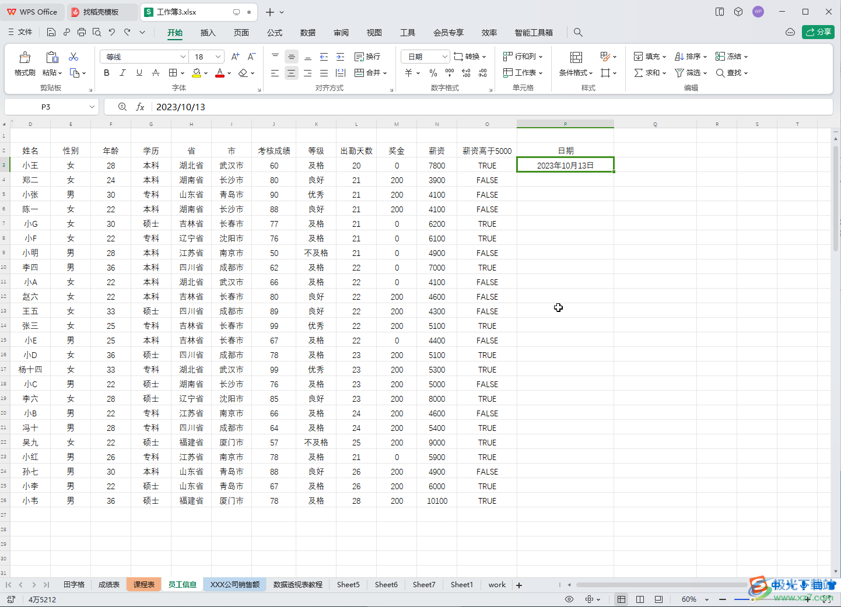The image size is (841, 607).
Task: Click the Save icon in quick toolbar
Action: 51,33
